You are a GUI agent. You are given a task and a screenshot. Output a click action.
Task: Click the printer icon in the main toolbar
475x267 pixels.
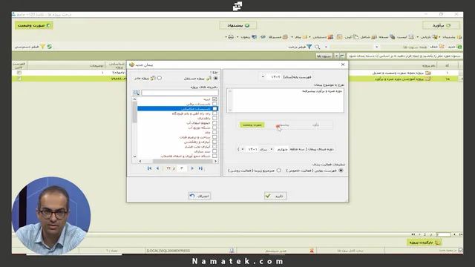pos(231,37)
